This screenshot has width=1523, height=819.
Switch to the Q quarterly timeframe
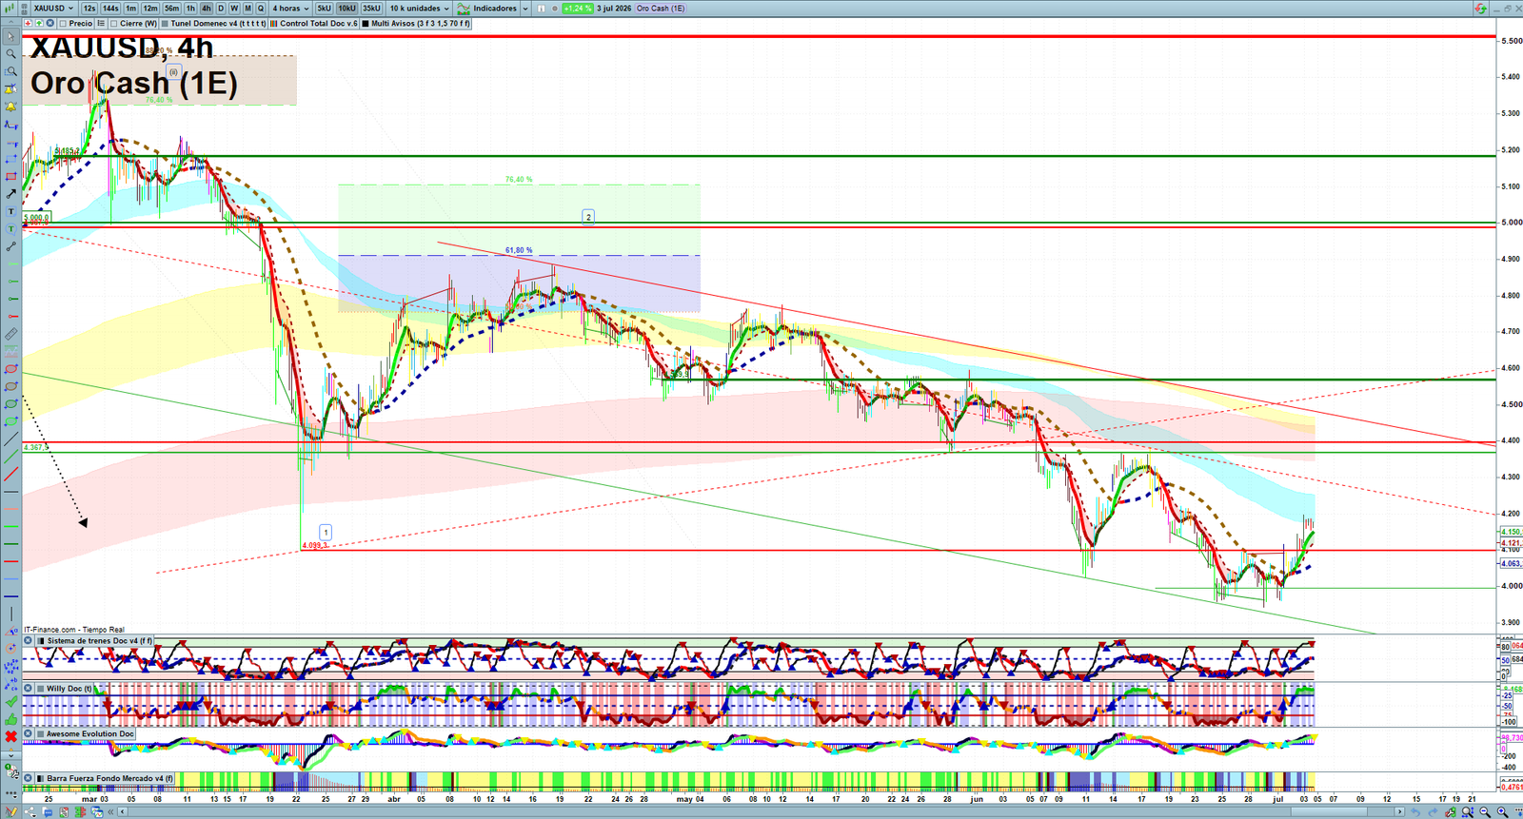(x=261, y=8)
